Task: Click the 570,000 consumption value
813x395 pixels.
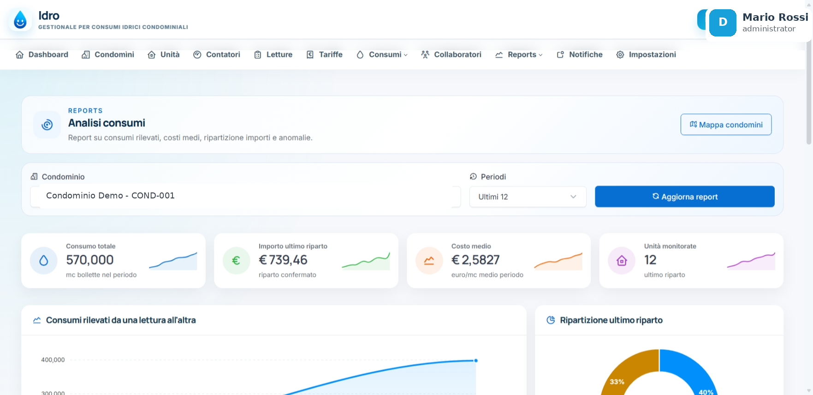Action: click(90, 260)
